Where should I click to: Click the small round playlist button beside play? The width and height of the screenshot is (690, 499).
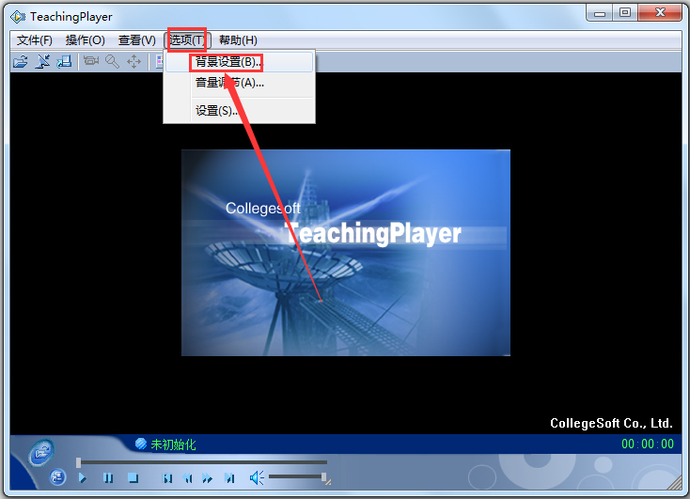[58, 477]
